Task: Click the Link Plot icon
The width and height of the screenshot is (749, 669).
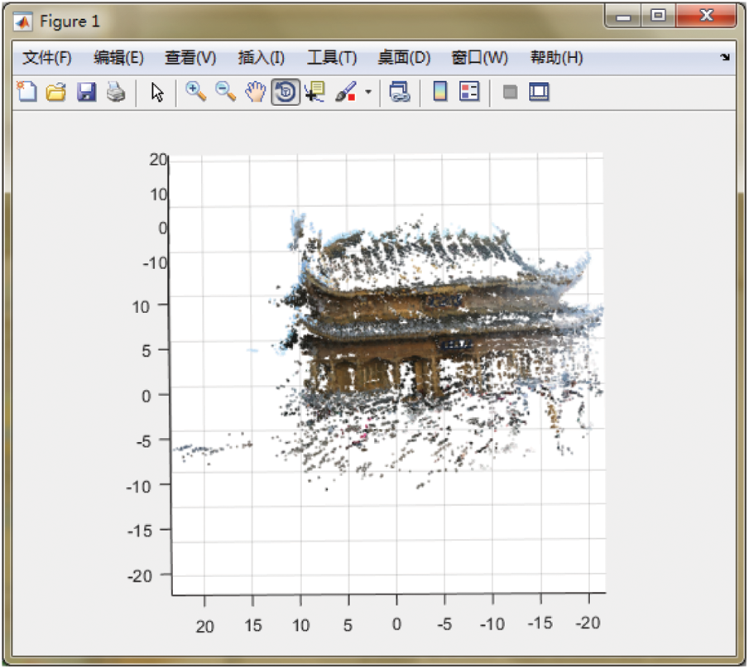Action: [400, 92]
